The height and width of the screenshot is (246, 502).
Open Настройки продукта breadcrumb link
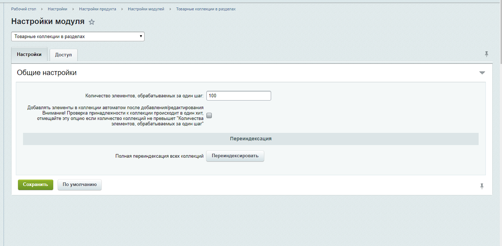pyautogui.click(x=97, y=9)
